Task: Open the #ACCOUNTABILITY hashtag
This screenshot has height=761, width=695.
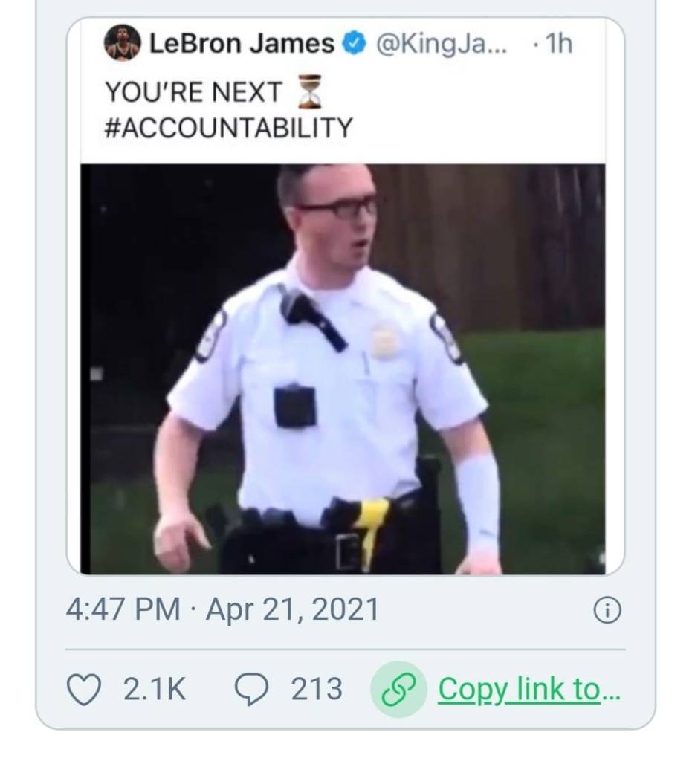Action: click(228, 128)
